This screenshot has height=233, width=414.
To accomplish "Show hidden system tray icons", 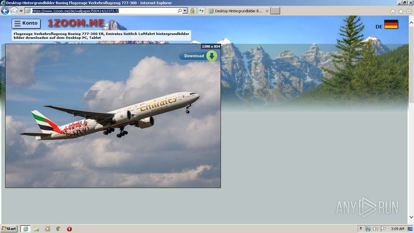I will [361, 229].
